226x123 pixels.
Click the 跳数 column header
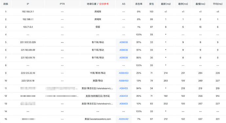[x=6, y=4]
